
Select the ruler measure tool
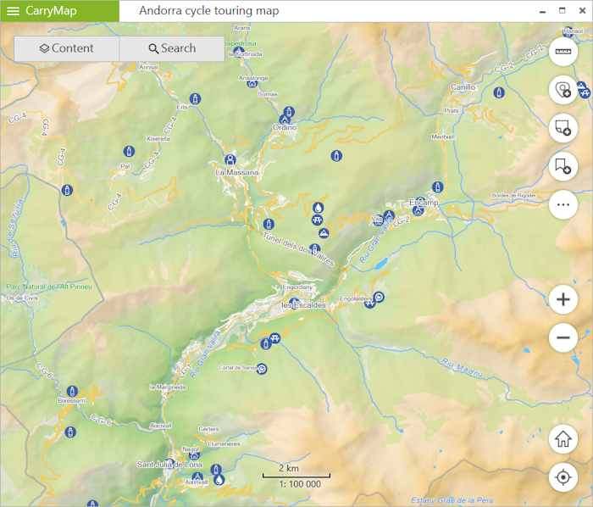(x=563, y=53)
